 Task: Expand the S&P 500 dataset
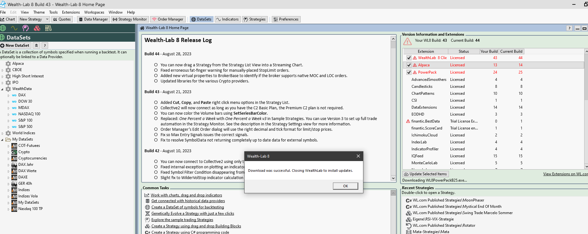(9, 127)
